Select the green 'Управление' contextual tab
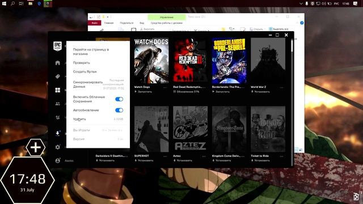This screenshot has width=363, height=204. click(167, 17)
